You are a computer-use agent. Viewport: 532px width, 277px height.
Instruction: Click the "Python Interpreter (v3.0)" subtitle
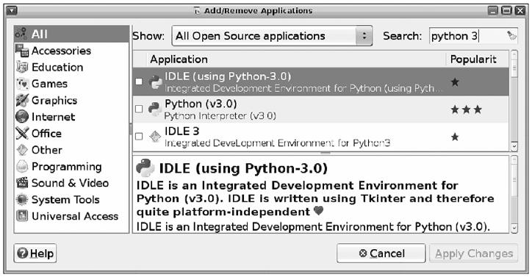click(220, 116)
